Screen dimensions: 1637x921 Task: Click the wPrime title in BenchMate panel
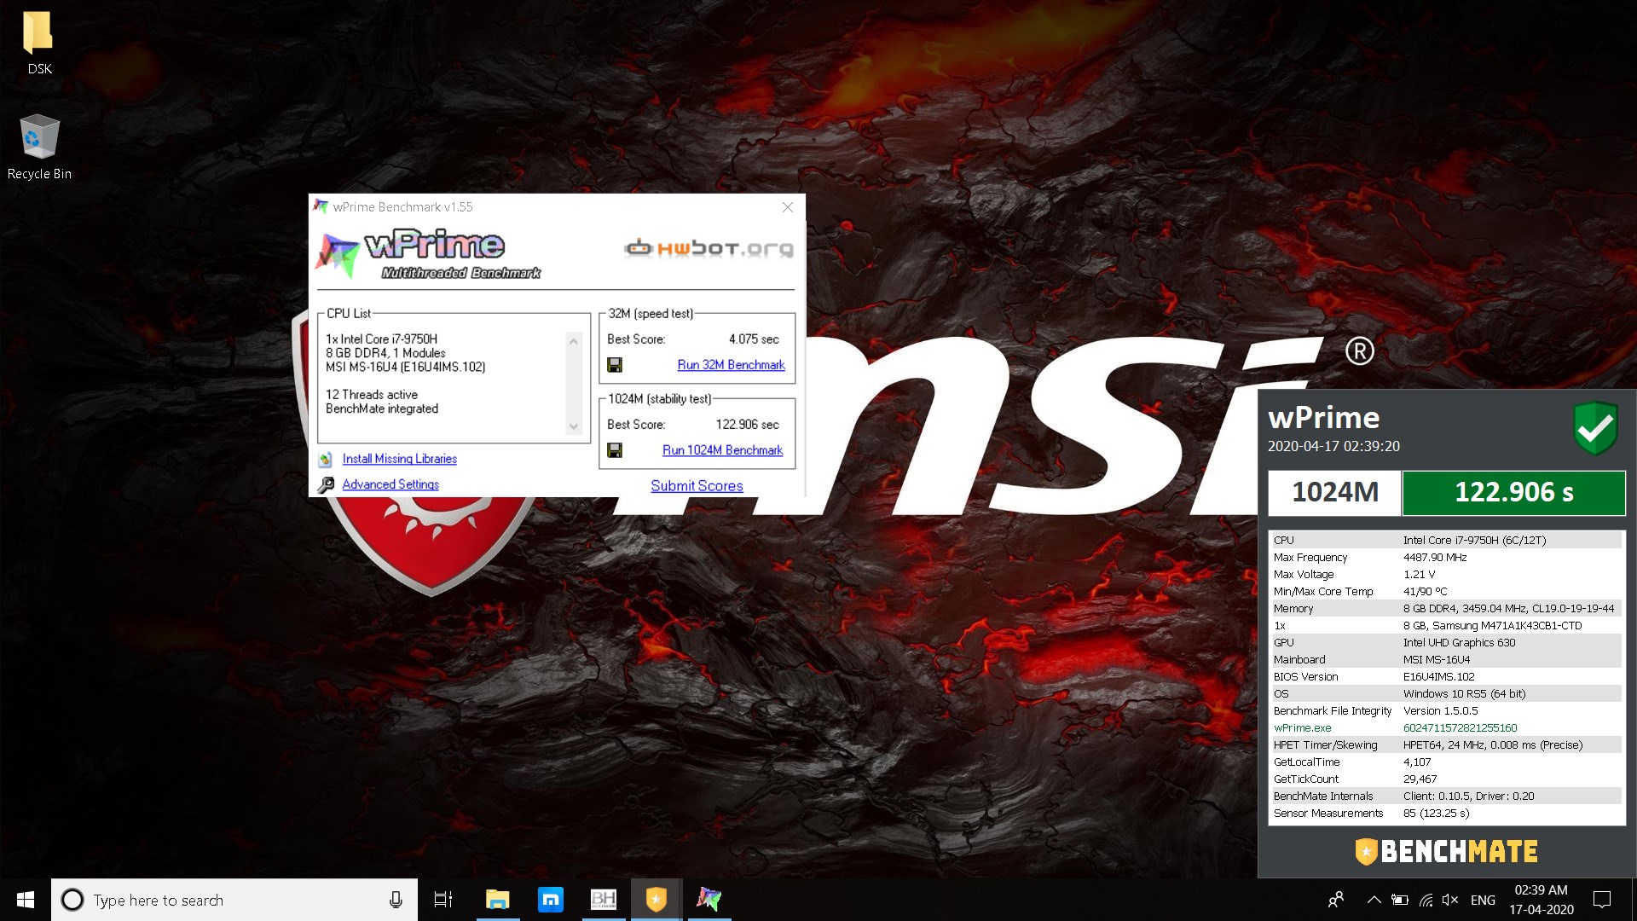(x=1323, y=418)
